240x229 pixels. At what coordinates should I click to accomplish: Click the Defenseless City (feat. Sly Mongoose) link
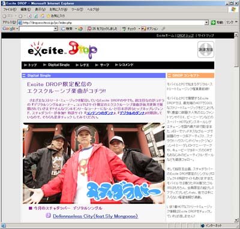(95, 216)
